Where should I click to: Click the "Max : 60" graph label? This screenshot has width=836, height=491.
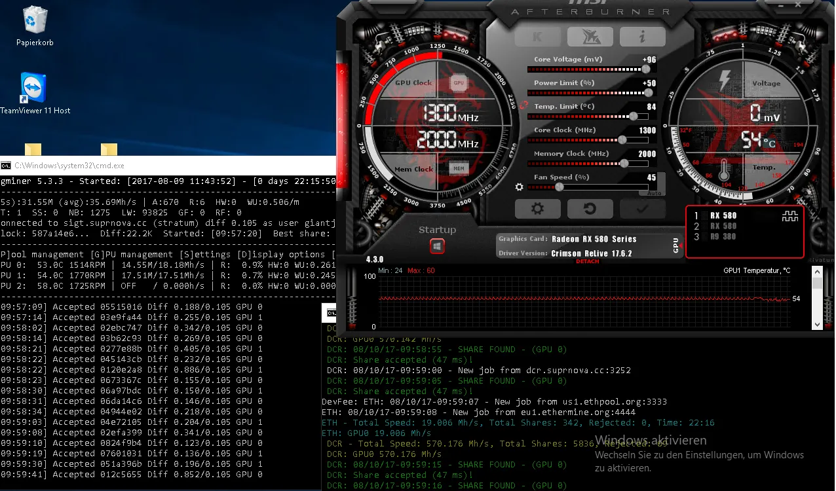421,270
